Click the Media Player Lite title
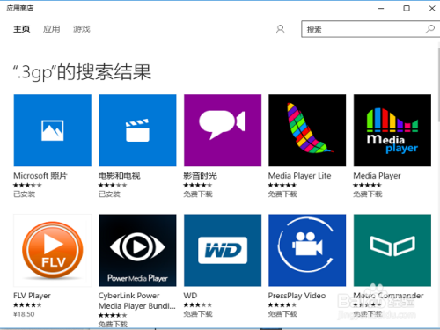Image resolution: width=440 pixels, height=330 pixels. coord(299,176)
